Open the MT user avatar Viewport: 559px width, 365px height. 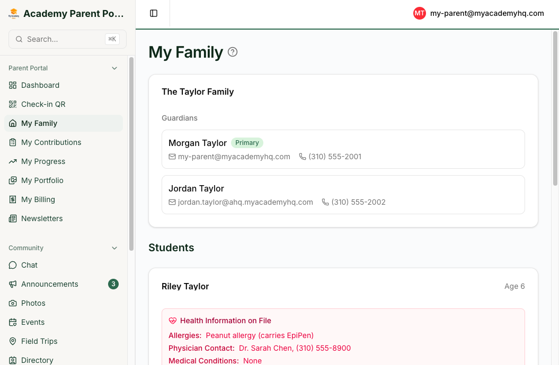(x=419, y=14)
